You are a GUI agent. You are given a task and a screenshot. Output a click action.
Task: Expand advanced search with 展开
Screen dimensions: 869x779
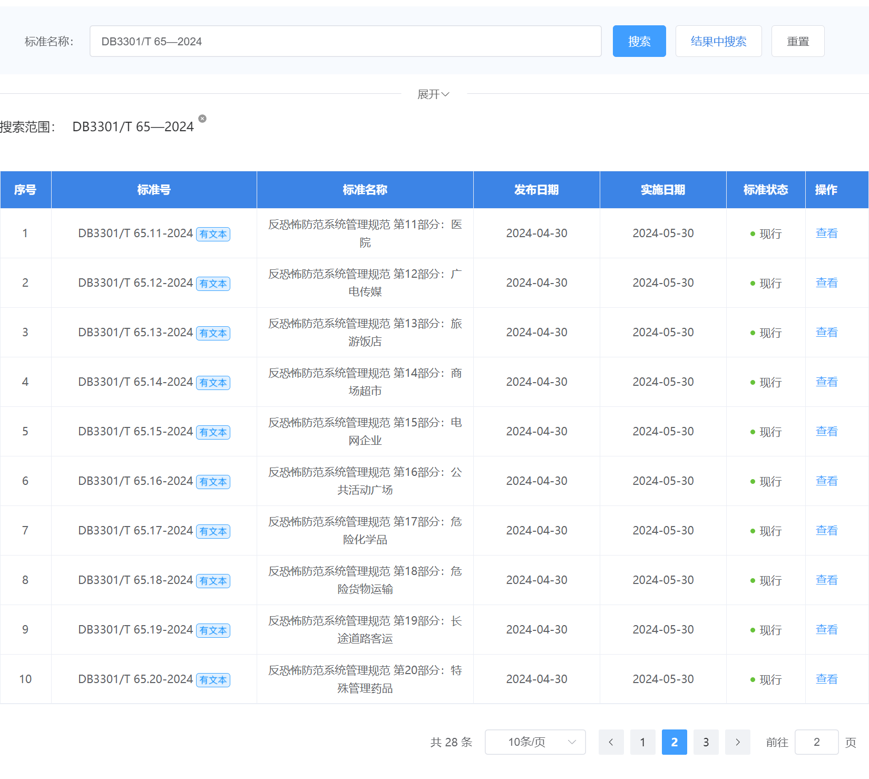[x=433, y=94]
